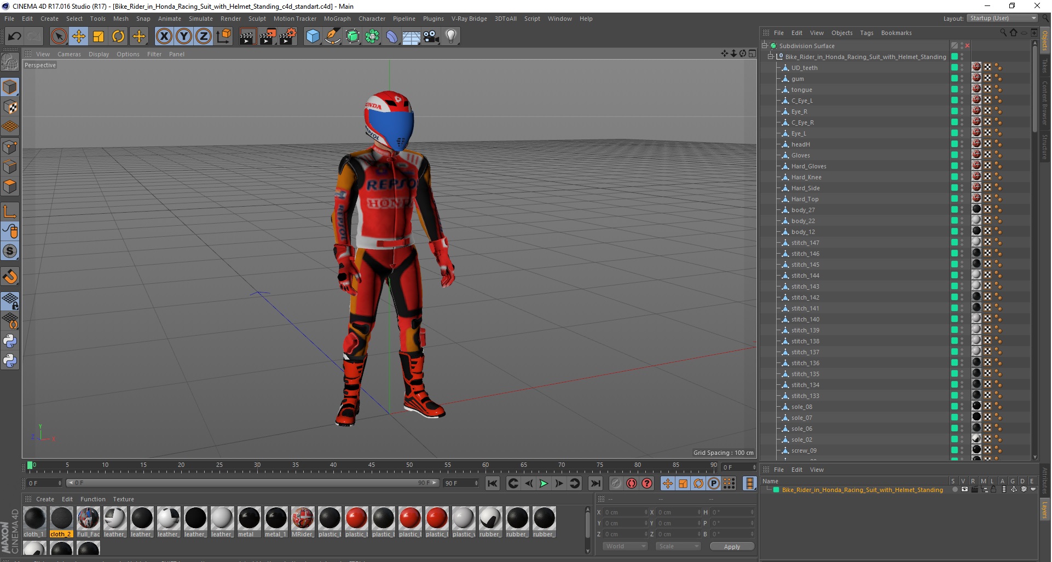Image resolution: width=1052 pixels, height=562 pixels.
Task: Select the Full_Fac material thumbnail
Action: 88,523
